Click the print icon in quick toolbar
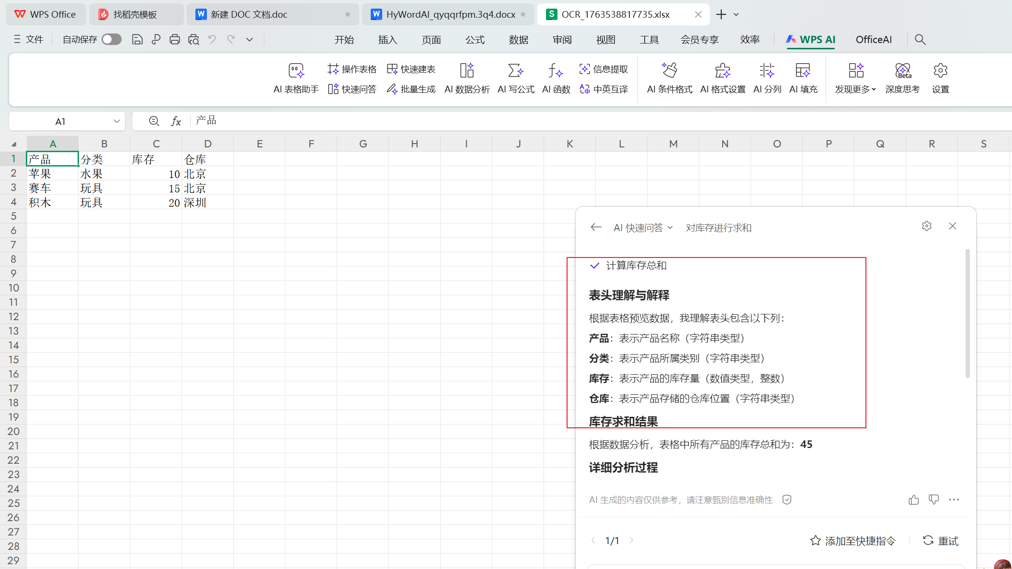1012x569 pixels. click(x=175, y=40)
